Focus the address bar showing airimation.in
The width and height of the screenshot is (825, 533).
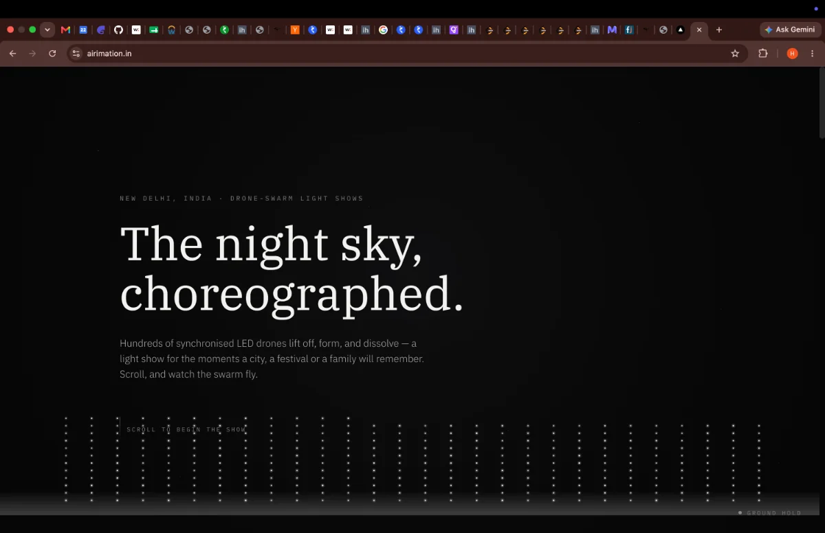[406, 54]
